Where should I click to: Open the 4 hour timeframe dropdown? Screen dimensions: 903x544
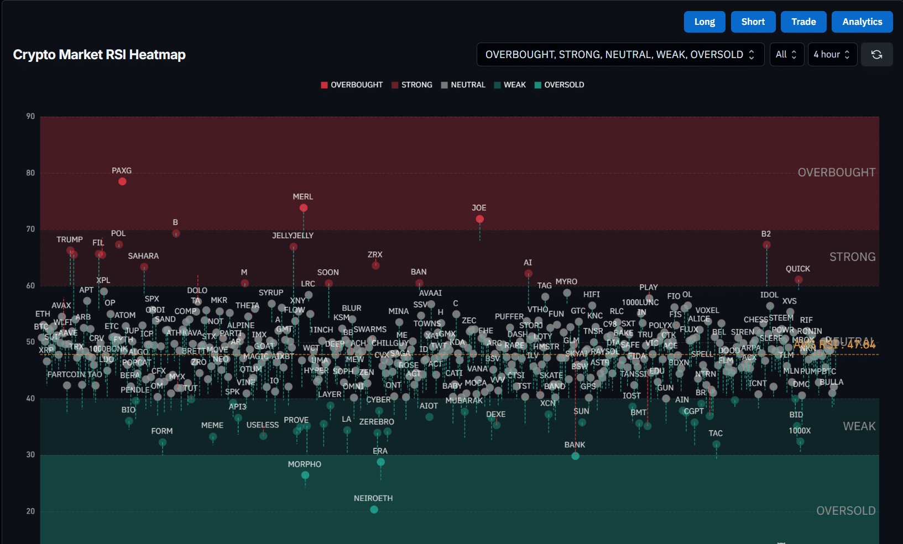click(x=832, y=54)
